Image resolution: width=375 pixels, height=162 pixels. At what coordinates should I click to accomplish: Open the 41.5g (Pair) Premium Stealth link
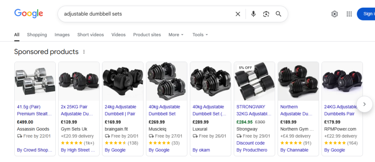34,110
